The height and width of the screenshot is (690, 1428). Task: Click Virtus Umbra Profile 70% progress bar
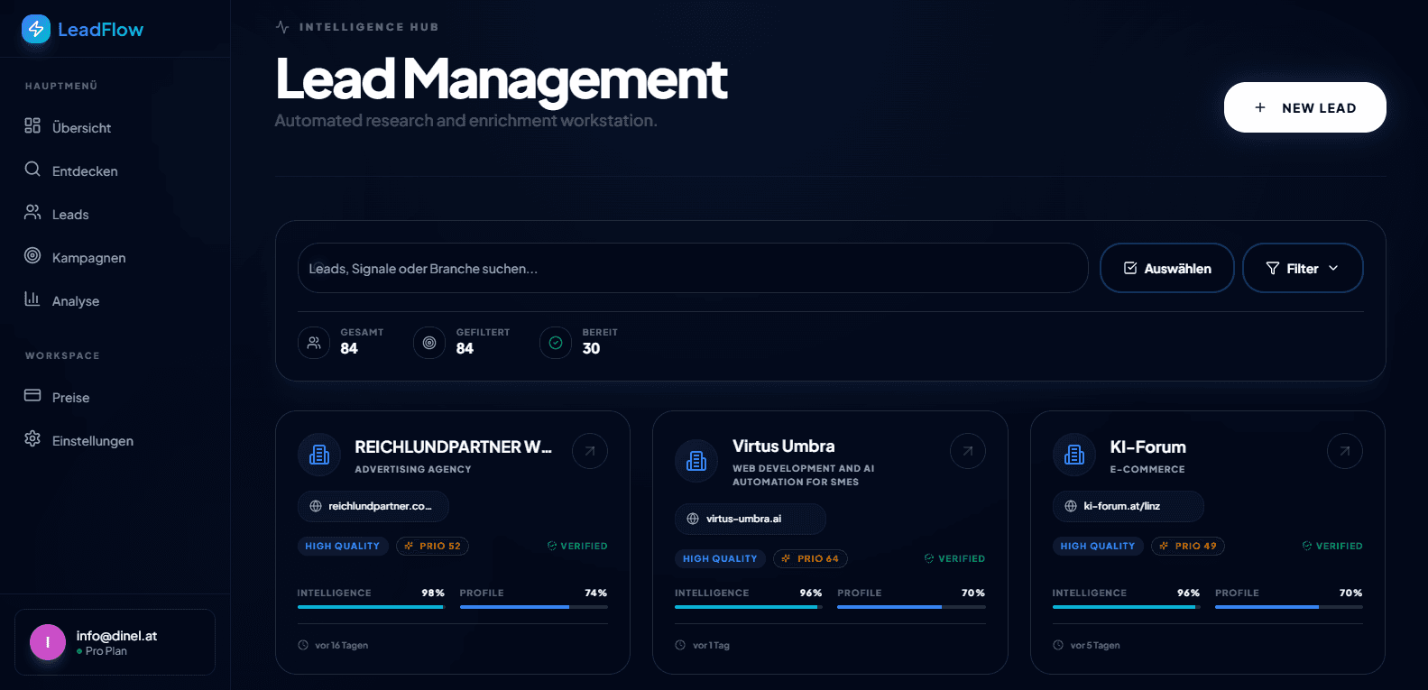[x=911, y=607]
